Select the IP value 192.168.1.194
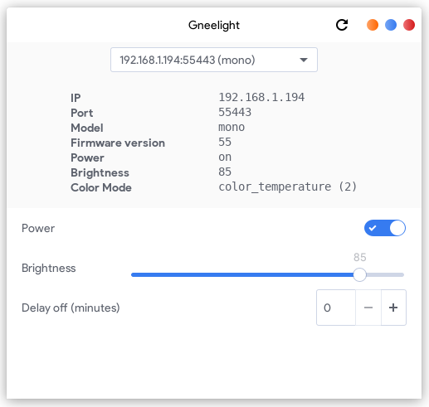The image size is (429, 407). coord(261,97)
